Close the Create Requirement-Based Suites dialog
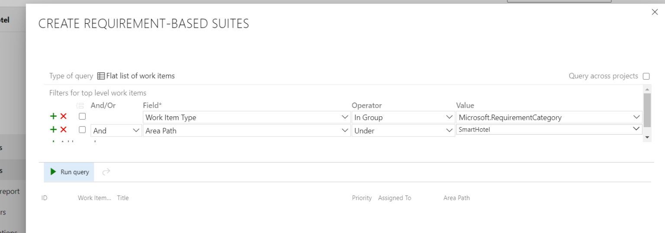Viewport: 665px width, 233px height. (x=655, y=12)
